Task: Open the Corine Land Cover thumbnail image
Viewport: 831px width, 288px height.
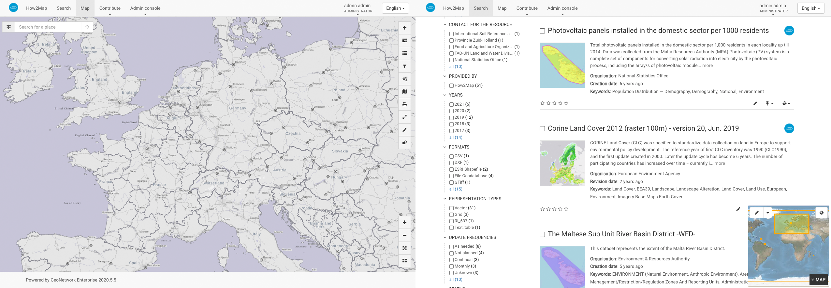Action: coord(562,163)
